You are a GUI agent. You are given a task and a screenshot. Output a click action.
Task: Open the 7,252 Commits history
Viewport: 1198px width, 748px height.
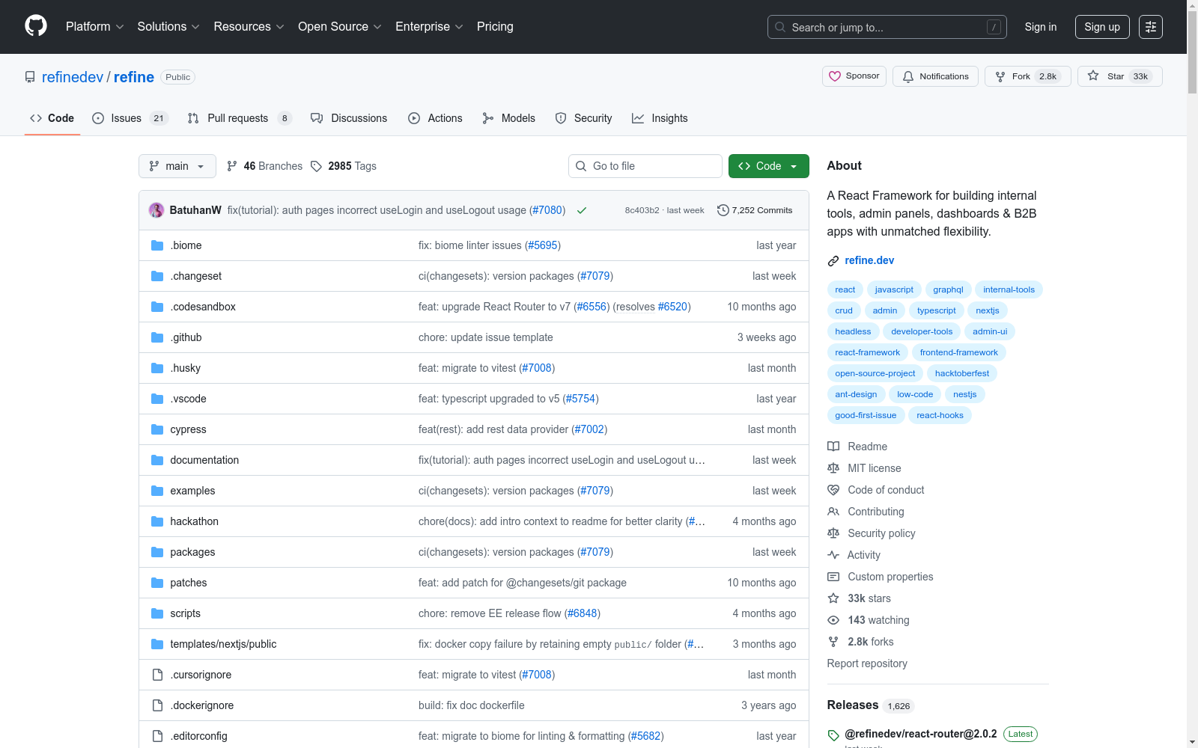coord(755,210)
